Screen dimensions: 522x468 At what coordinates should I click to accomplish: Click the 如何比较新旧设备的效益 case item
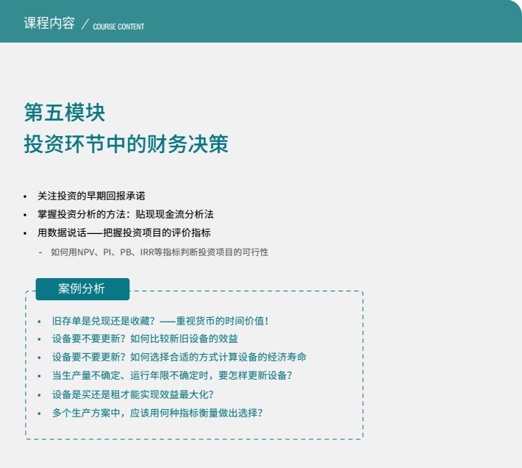coord(145,338)
